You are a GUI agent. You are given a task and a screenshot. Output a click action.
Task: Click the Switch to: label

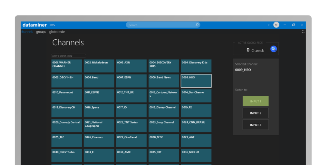tap(241, 90)
